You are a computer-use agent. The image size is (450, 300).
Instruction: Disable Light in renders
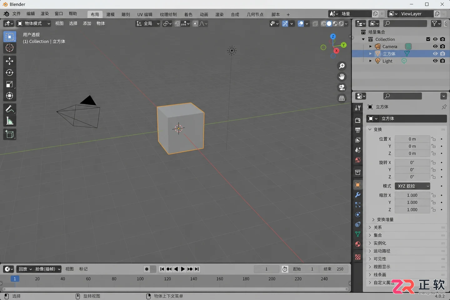pyautogui.click(x=442, y=61)
